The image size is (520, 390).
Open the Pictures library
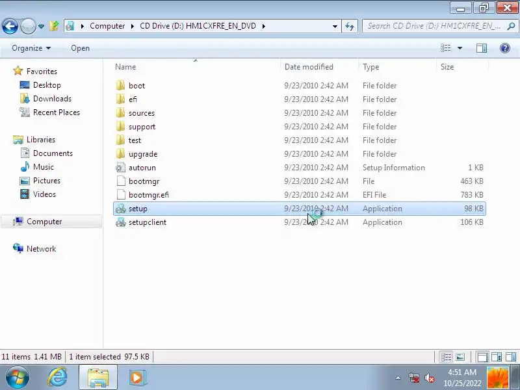[x=47, y=181]
